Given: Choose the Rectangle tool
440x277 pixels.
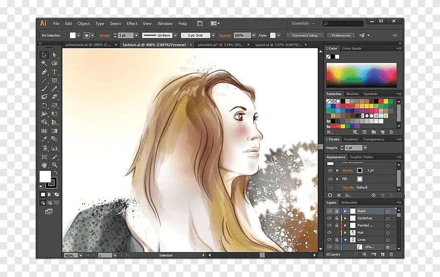Looking at the screenshot, I should click(x=54, y=80).
